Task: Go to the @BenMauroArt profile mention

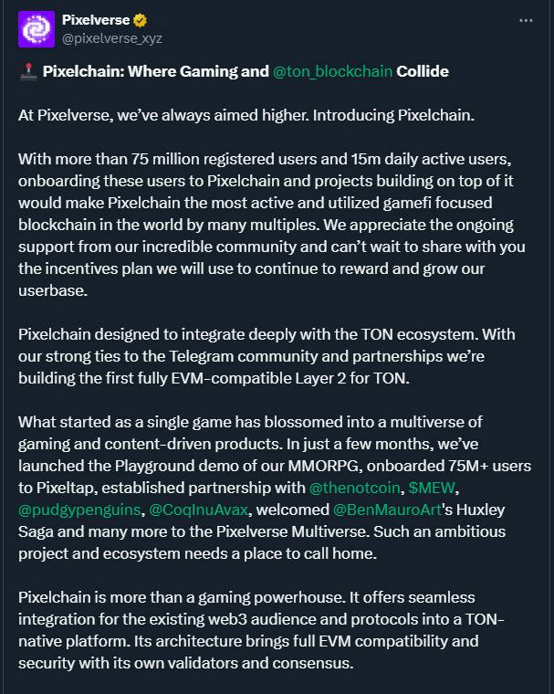Action: (x=387, y=510)
